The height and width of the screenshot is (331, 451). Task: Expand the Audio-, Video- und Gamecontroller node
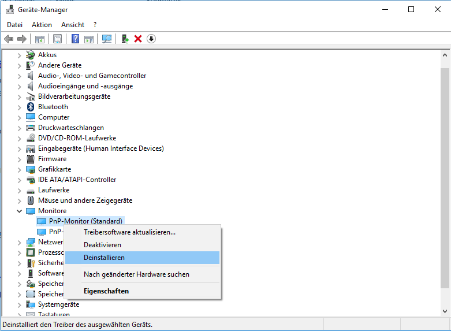(19, 76)
